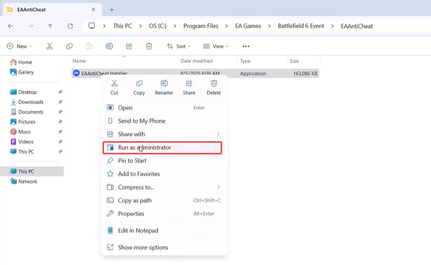
Task: Choose Pin to Start
Action: (x=164, y=161)
